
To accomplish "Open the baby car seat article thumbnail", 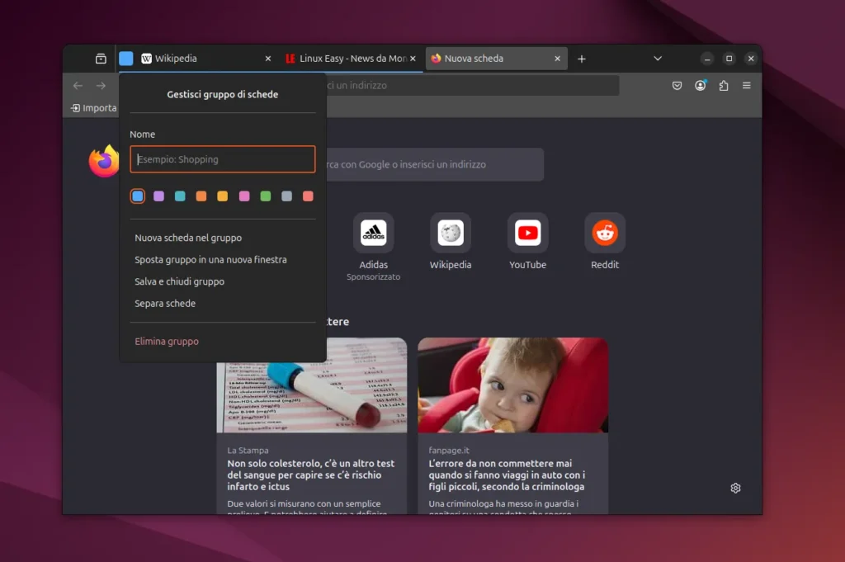I will 513,385.
